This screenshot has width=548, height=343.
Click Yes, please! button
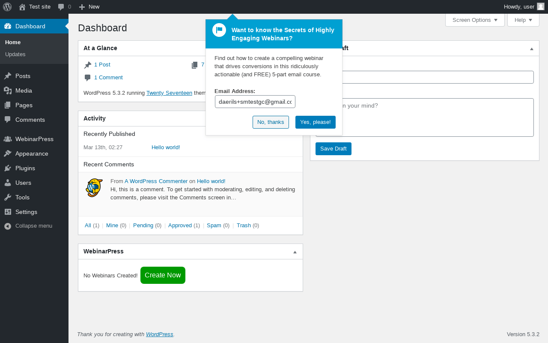(316, 122)
